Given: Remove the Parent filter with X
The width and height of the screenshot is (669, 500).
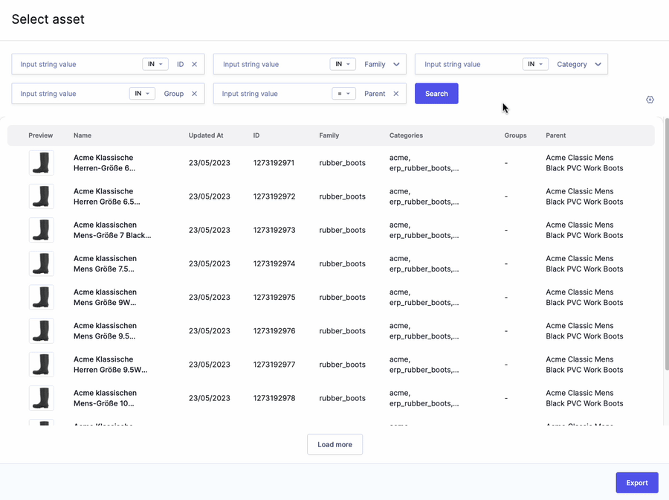Looking at the screenshot, I should pyautogui.click(x=396, y=94).
